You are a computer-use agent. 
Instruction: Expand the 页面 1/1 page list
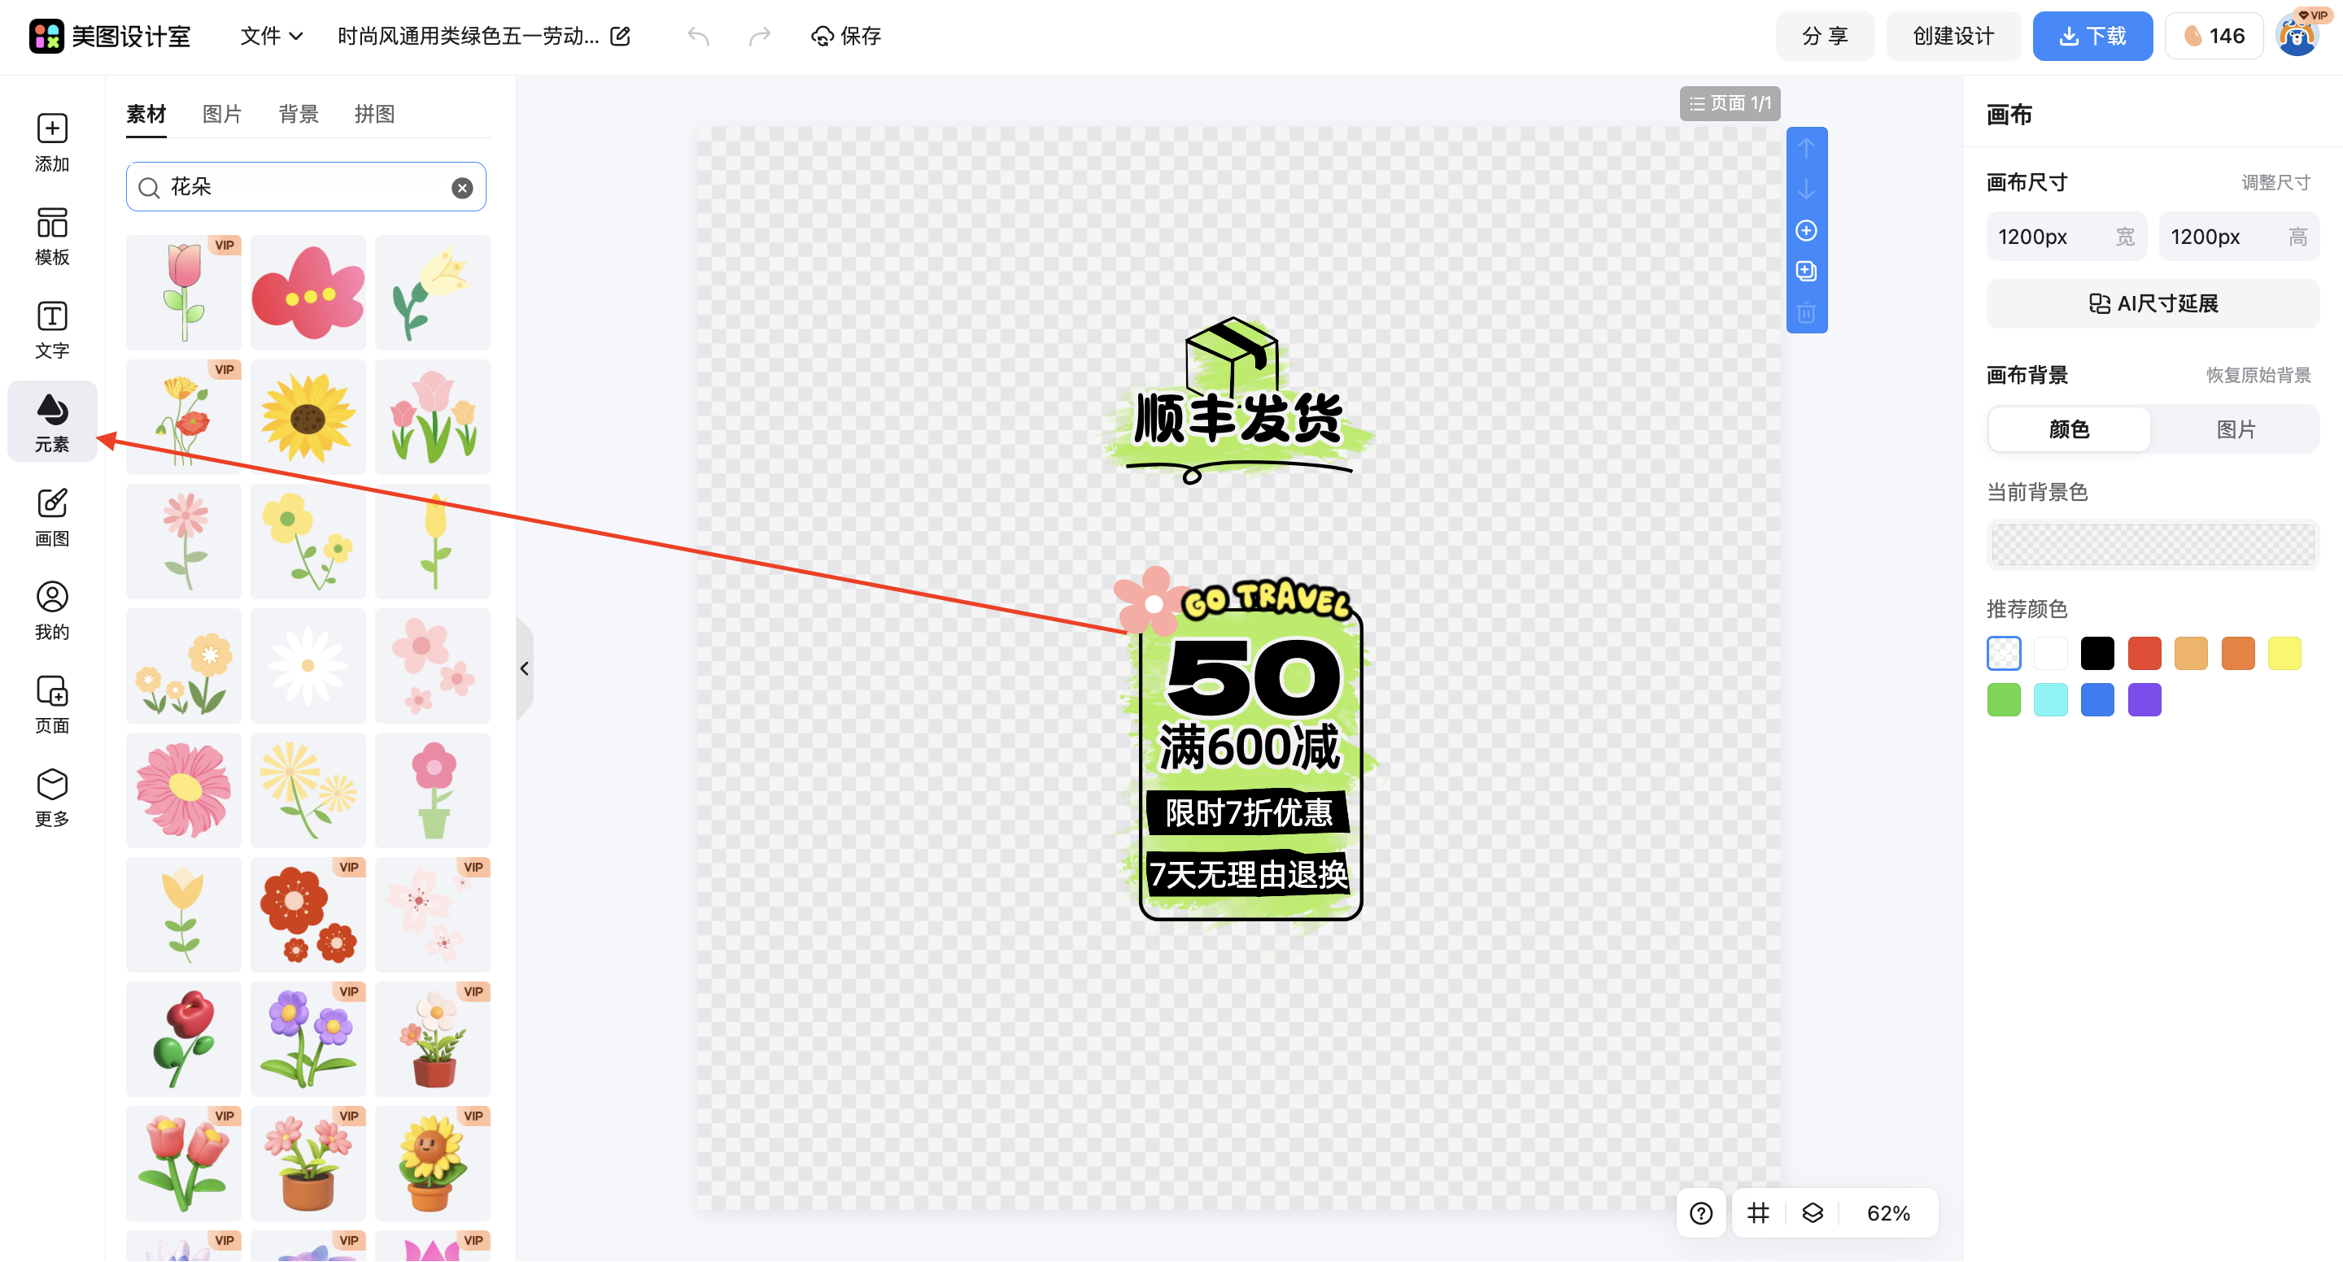tap(1729, 102)
